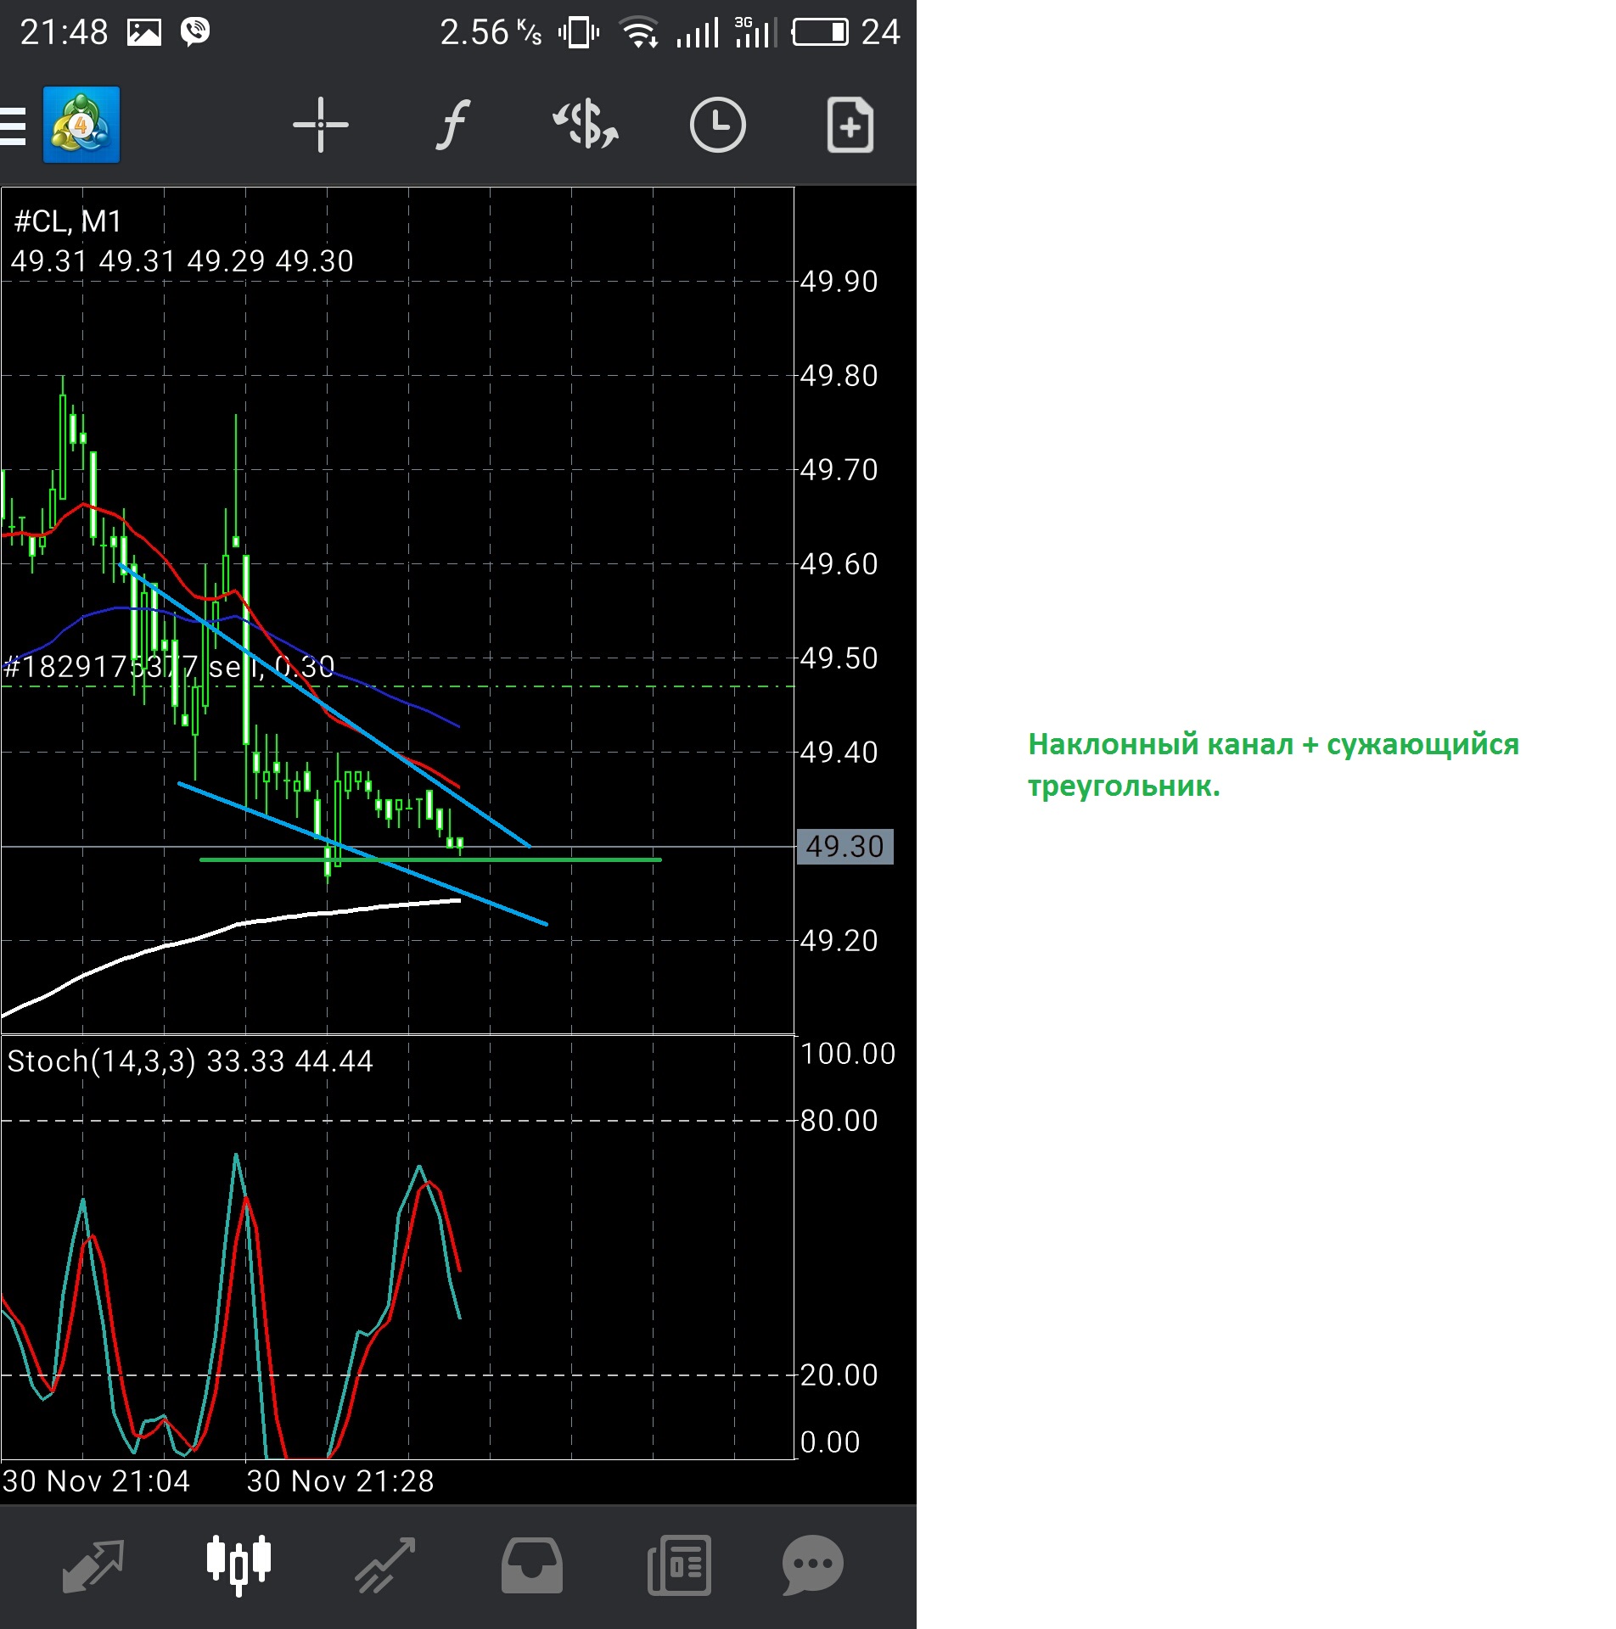Screen dimensions: 1616x1629
Task: Open the symbol selection dollar icon
Action: (586, 125)
